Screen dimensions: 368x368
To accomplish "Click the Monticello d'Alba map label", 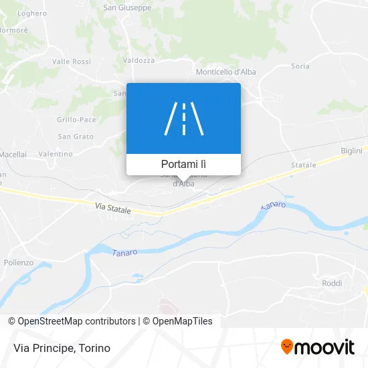I will coord(225,72).
